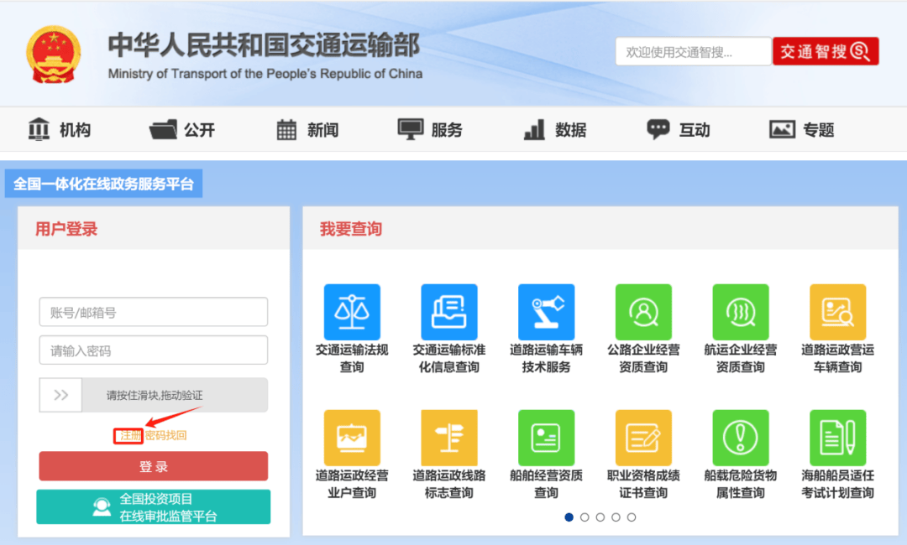907x545 pixels.
Task: Go to third carousel page dot
Action: (x=600, y=517)
